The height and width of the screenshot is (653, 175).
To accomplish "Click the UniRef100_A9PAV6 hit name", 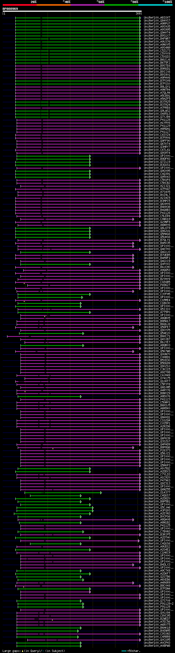I will (157, 78).
